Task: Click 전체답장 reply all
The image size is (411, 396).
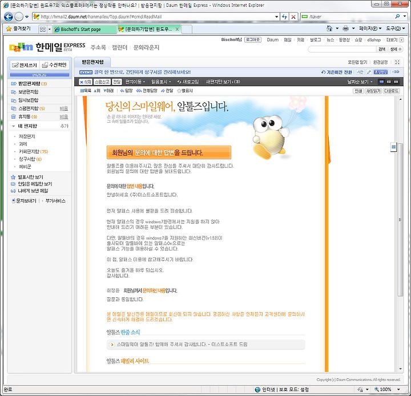Action: point(147,91)
